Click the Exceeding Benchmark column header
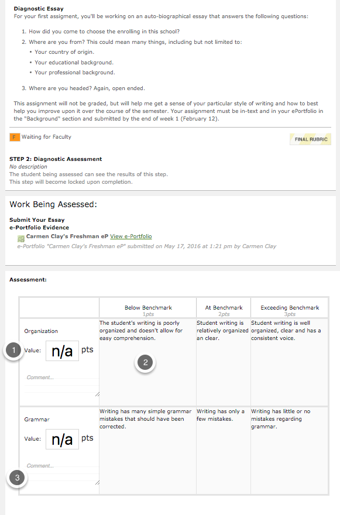Screen dimensions: 340x515 point(290,308)
